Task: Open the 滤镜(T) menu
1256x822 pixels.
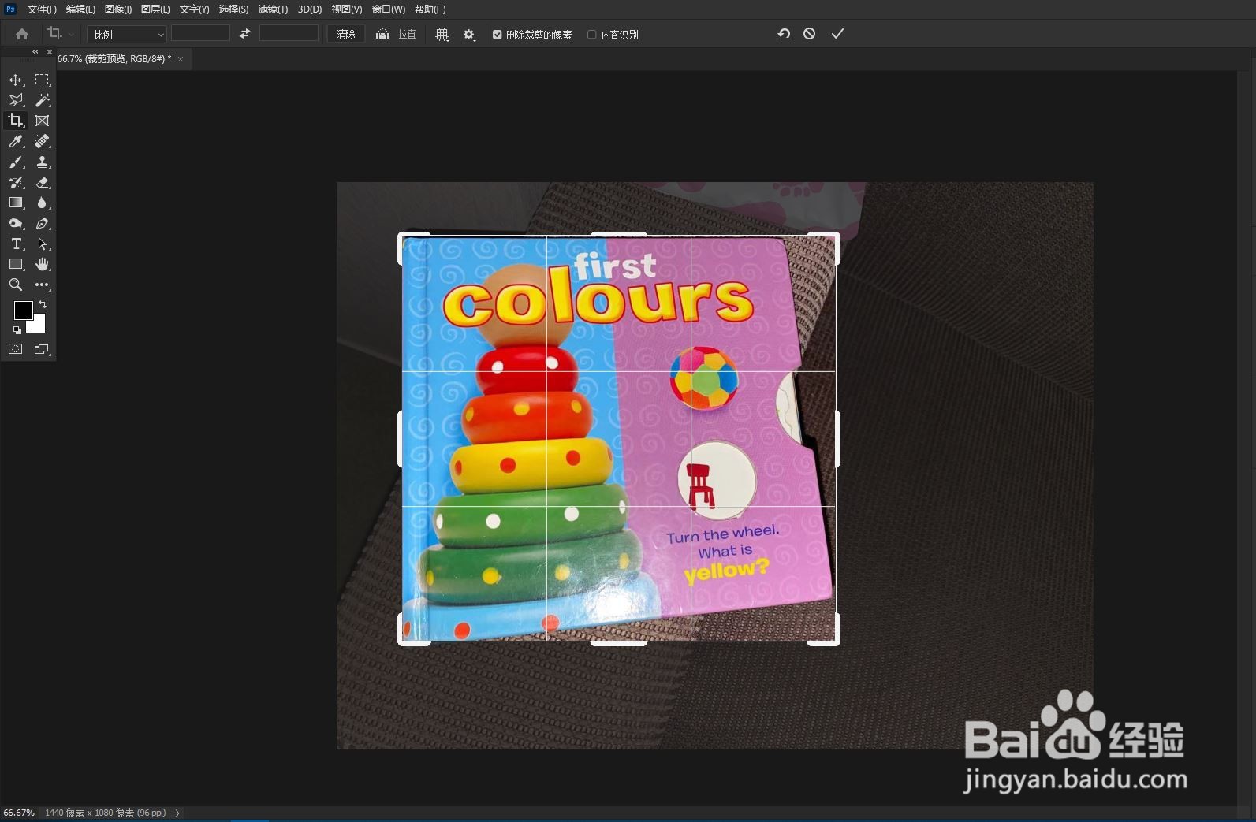Action: point(273,9)
